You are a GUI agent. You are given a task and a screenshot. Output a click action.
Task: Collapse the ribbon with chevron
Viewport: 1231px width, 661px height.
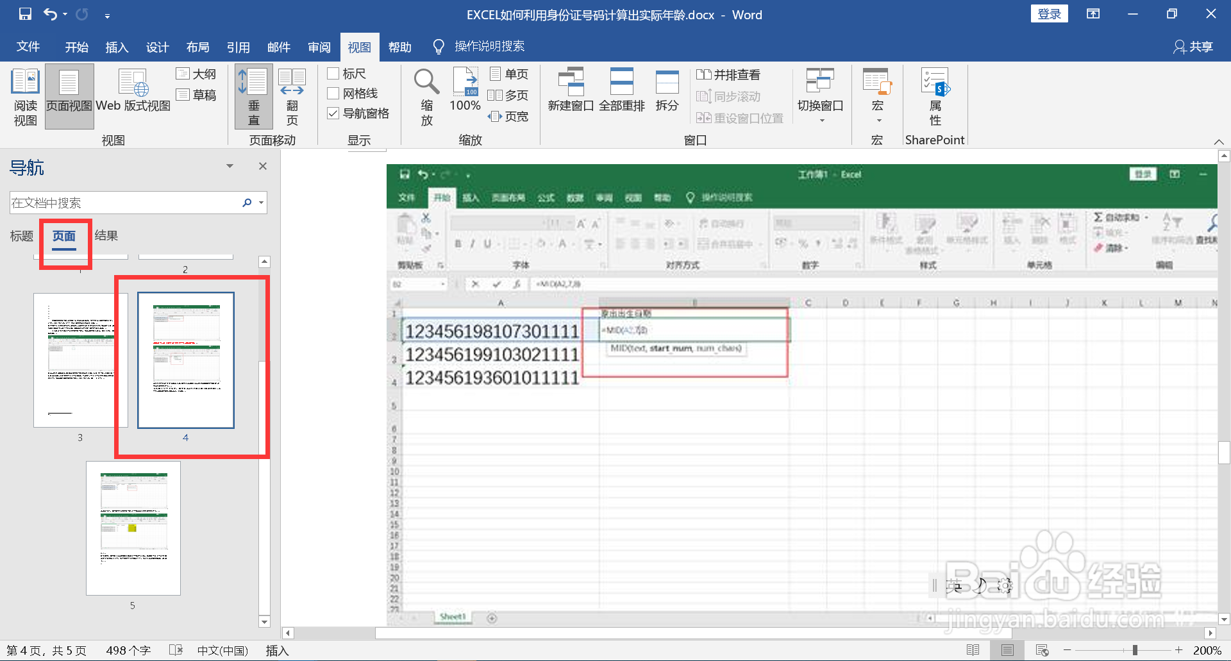click(1219, 142)
